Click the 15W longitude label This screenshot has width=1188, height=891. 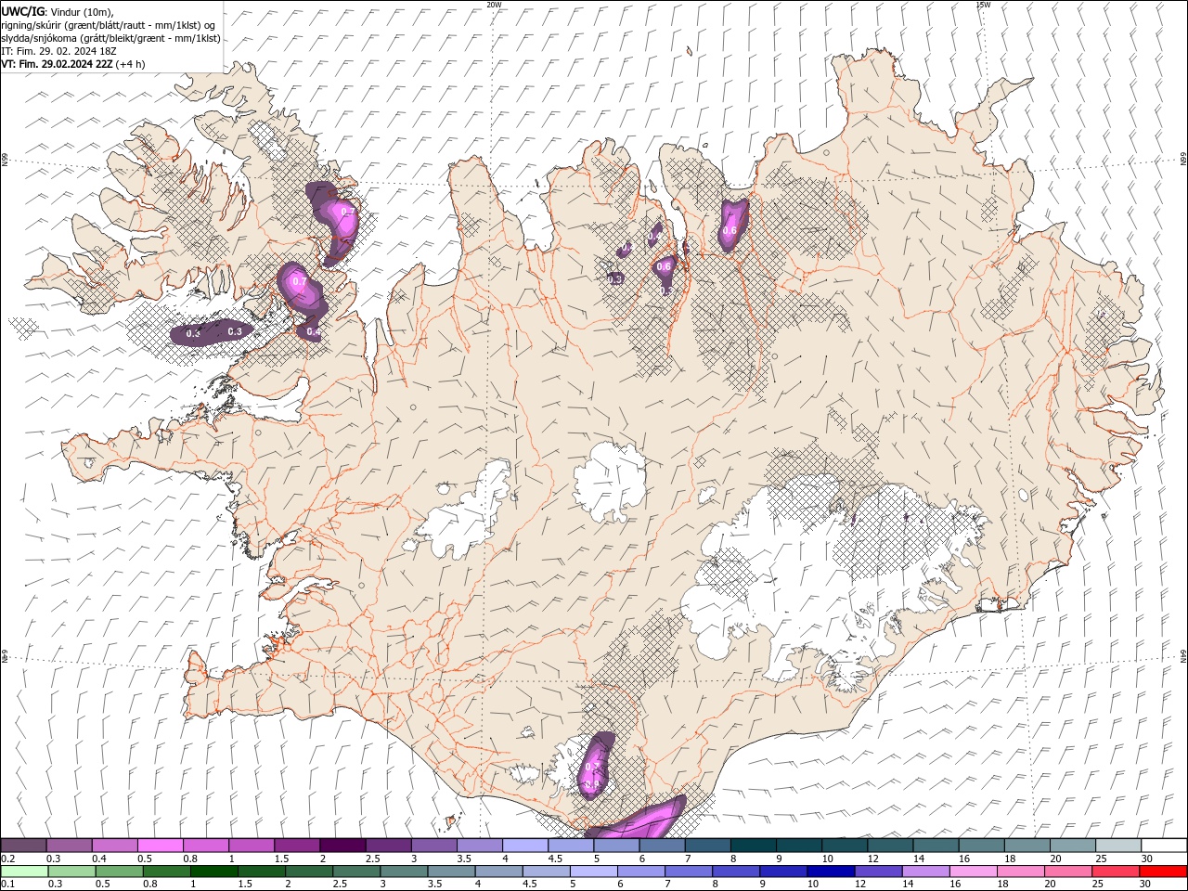[983, 5]
